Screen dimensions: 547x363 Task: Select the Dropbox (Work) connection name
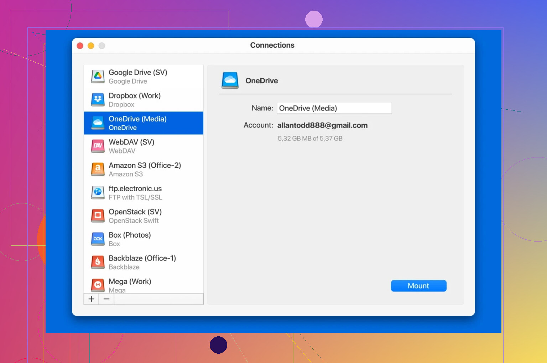[135, 95]
